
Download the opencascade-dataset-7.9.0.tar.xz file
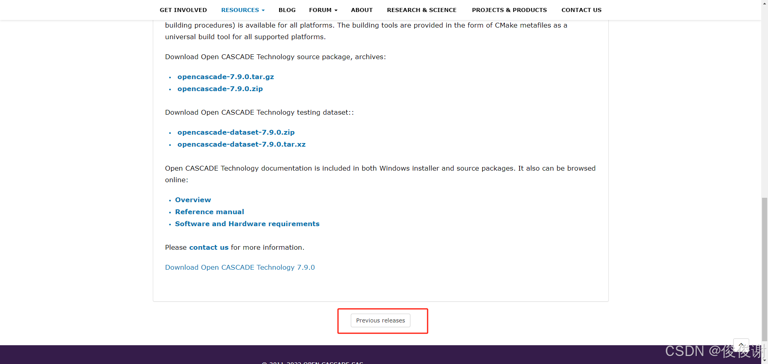coord(241,144)
